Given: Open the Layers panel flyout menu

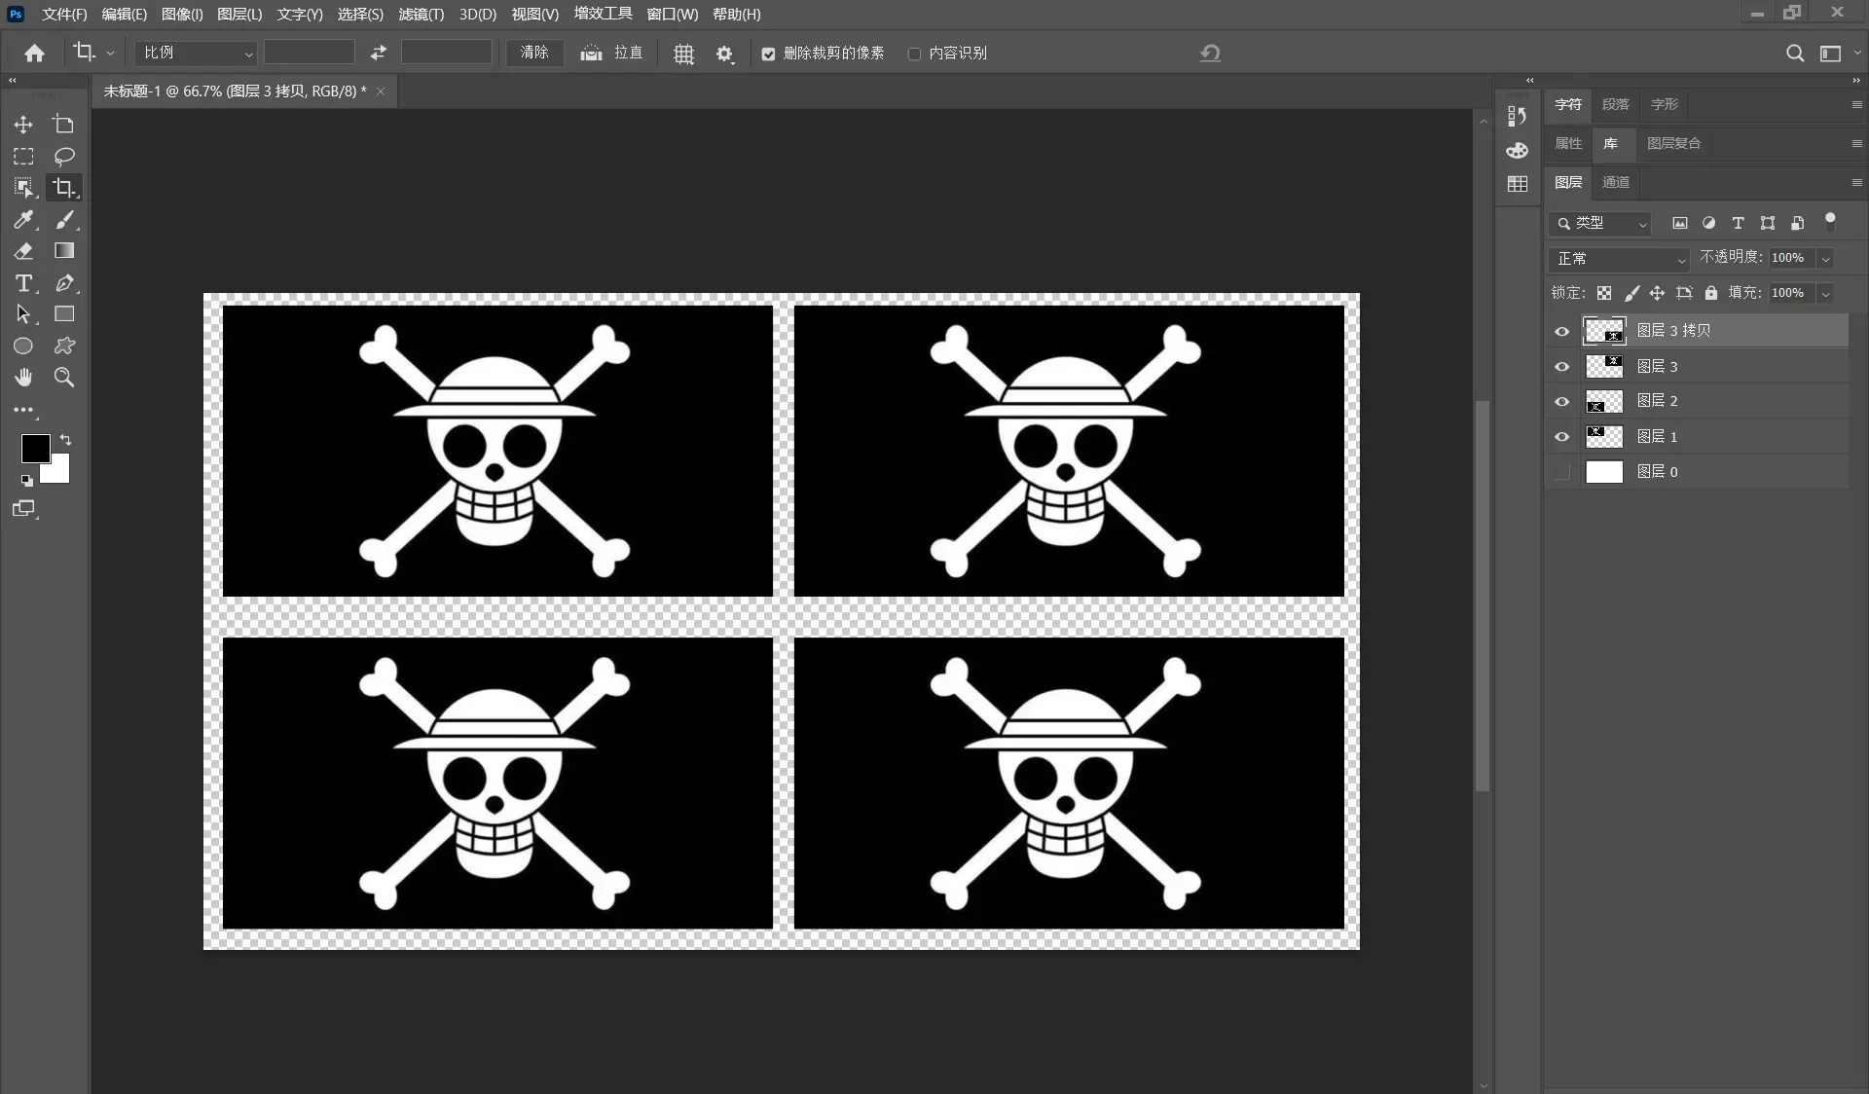Looking at the screenshot, I should [x=1856, y=182].
